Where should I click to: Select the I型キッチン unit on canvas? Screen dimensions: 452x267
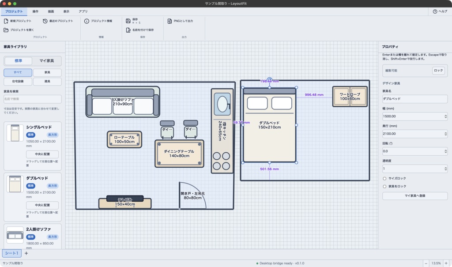(222, 131)
